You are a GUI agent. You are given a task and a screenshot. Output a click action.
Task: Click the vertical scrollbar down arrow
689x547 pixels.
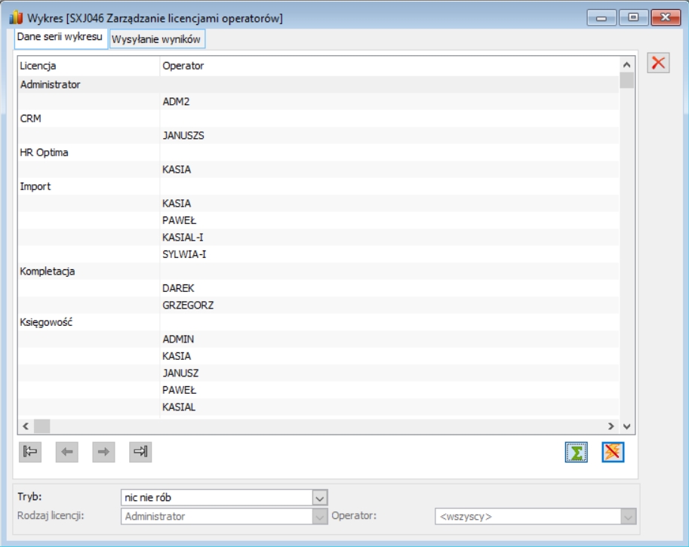pyautogui.click(x=627, y=426)
